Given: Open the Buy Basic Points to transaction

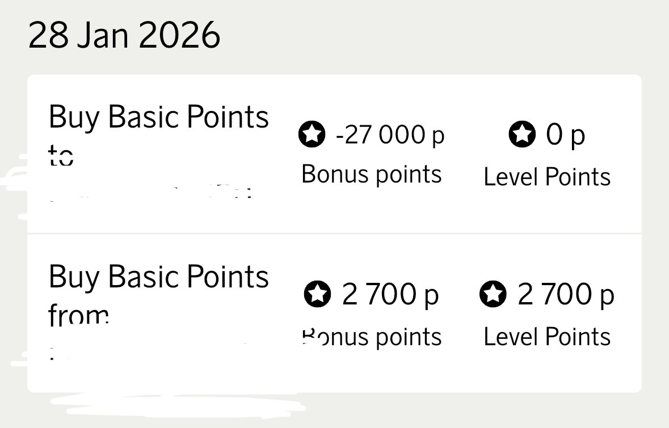Looking at the screenshot, I should [335, 154].
